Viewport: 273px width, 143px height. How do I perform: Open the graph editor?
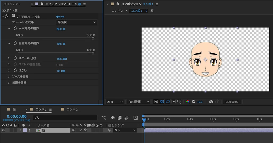[x=135, y=118]
